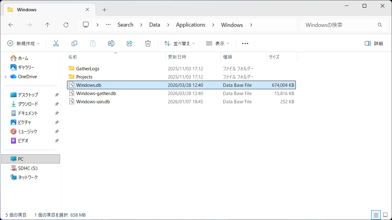392x220 pixels.
Task: Open the 新規作成 new item menu
Action: click(x=24, y=43)
